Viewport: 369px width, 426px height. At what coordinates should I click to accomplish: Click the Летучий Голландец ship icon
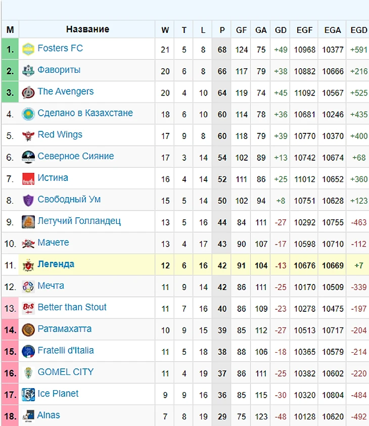pyautogui.click(x=28, y=222)
